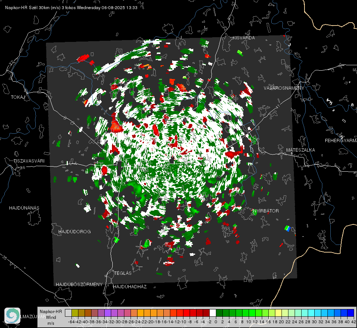The image size is (357, 328).
Task: Click the HAJDÚBÖSZÖRMÉNY label
Action: 79,285
